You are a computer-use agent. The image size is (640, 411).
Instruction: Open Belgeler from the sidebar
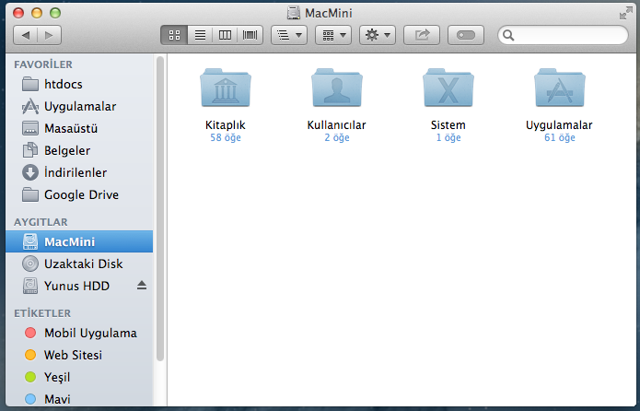tap(79, 150)
